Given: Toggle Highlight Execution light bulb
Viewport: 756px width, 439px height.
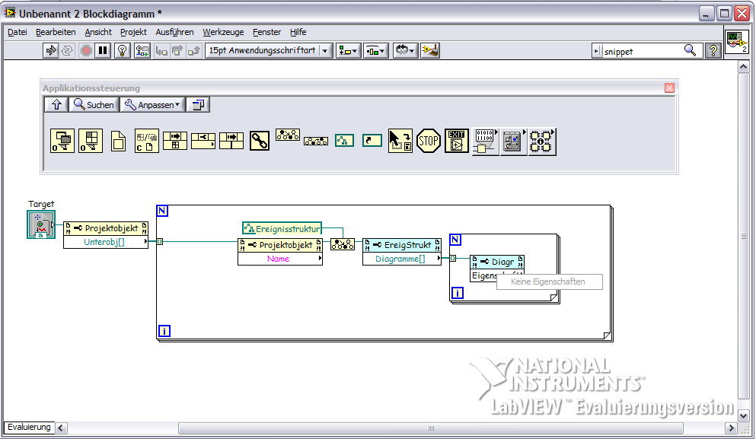Looking at the screenshot, I should pos(123,51).
